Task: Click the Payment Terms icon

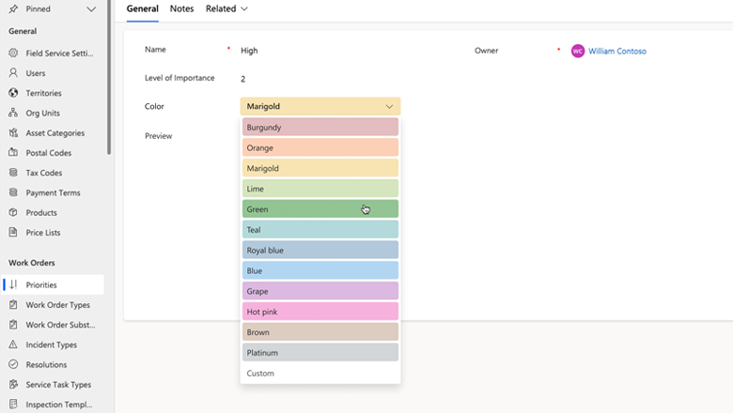Action: tap(13, 192)
